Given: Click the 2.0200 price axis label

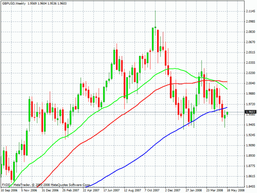Looking at the screenshot, I should coord(250,73).
